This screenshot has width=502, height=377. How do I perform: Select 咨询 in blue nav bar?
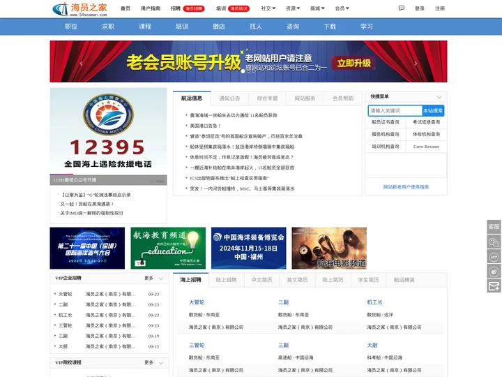pos(293,27)
